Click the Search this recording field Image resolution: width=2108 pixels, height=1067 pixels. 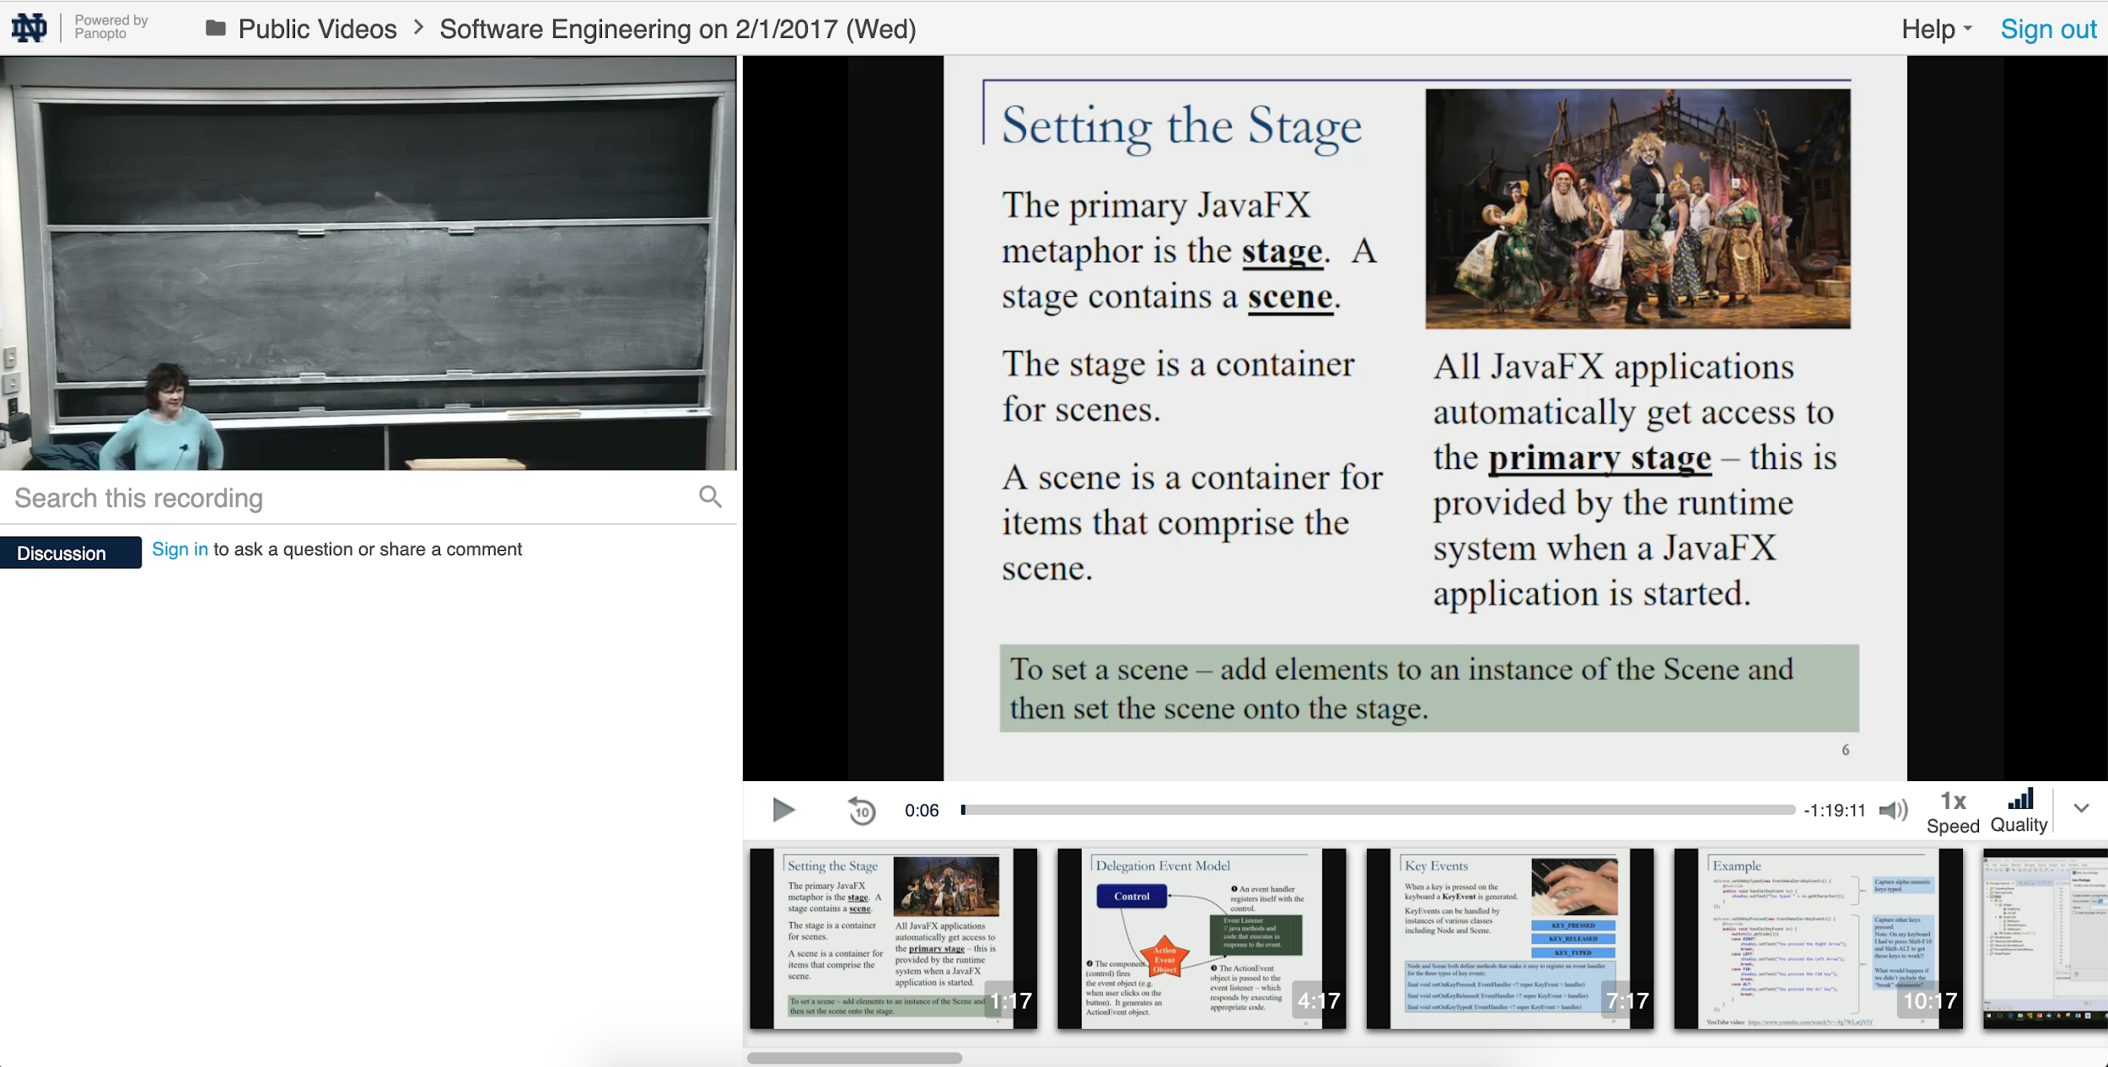pyautogui.click(x=350, y=498)
